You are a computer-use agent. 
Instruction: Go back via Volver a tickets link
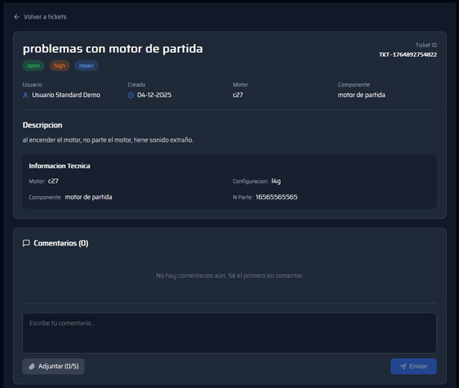pyautogui.click(x=45, y=16)
